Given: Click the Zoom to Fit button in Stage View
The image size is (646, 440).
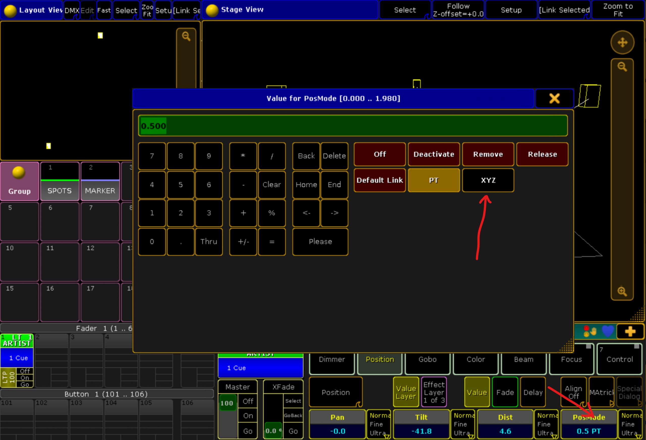Looking at the screenshot, I should pyautogui.click(x=618, y=10).
